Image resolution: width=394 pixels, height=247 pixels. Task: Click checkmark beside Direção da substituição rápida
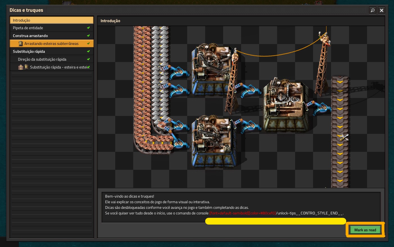click(89, 59)
